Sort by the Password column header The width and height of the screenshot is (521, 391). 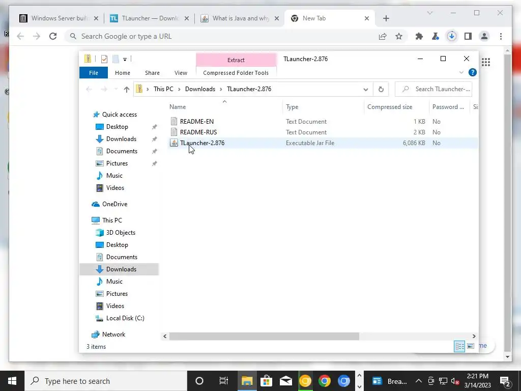448,107
